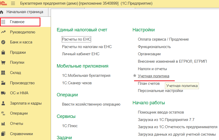Click the Руководителю chart icon
The image size is (219, 140).
point(3,32)
